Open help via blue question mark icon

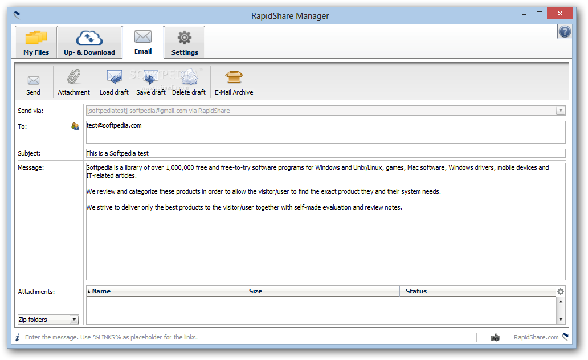565,32
